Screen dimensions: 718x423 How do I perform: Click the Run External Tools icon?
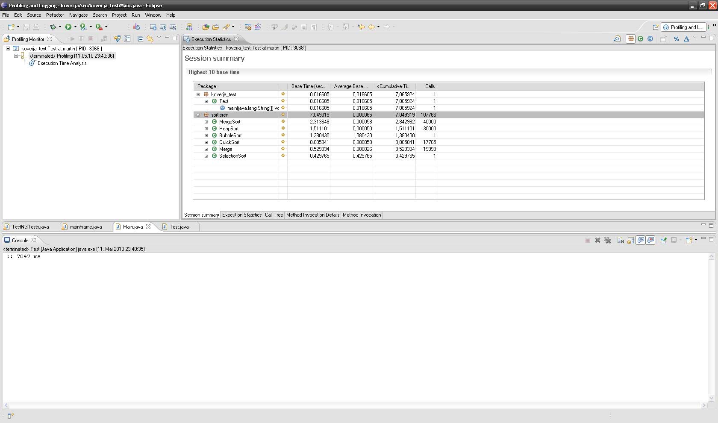click(99, 27)
